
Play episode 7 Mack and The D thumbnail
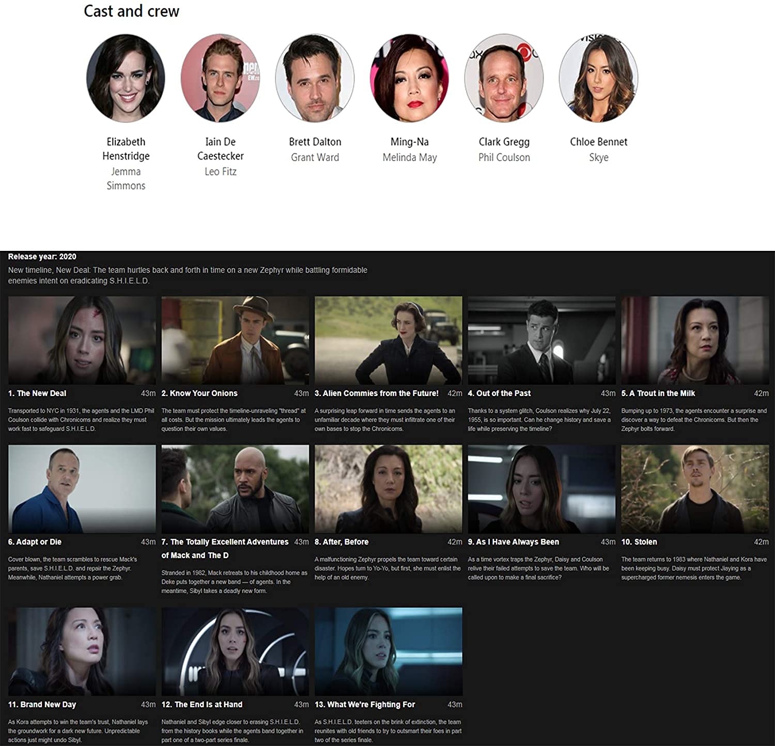235,489
